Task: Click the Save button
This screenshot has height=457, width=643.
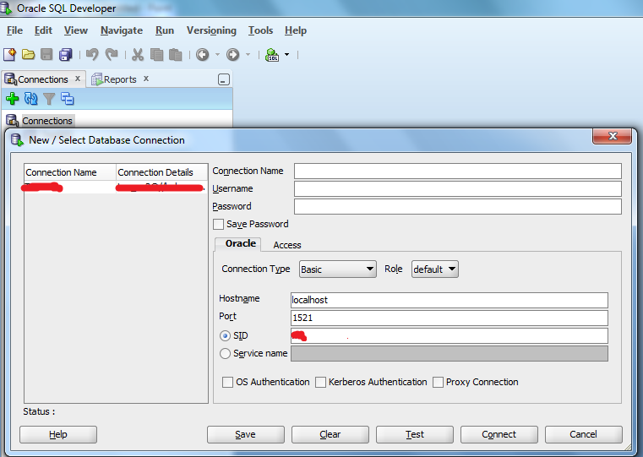Action: point(245,434)
